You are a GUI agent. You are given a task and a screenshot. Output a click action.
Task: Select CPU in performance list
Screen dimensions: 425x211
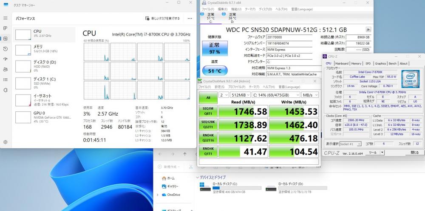pyautogui.click(x=44, y=35)
